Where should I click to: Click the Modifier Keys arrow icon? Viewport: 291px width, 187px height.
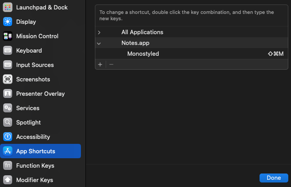[8, 180]
